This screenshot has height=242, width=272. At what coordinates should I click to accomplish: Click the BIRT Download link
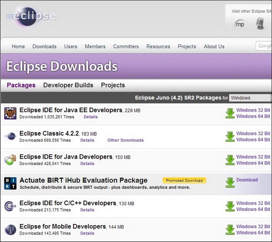pos(247,180)
